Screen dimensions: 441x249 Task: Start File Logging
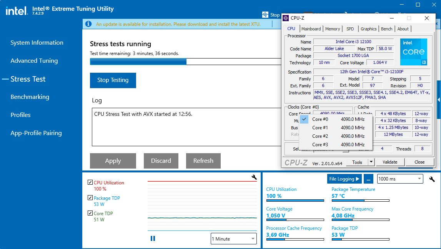click(344, 179)
